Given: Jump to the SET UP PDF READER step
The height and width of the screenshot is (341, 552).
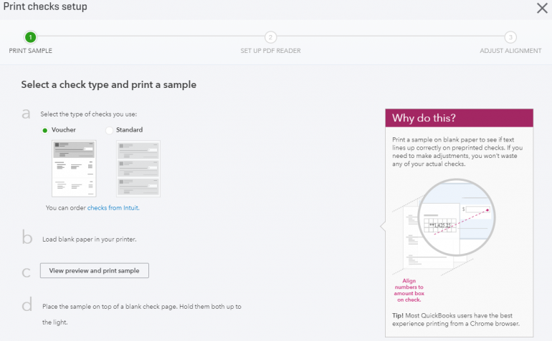Looking at the screenshot, I should point(270,51).
